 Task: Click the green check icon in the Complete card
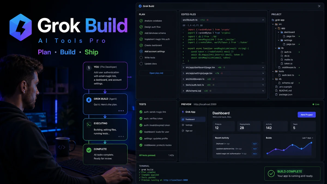click(x=89, y=150)
